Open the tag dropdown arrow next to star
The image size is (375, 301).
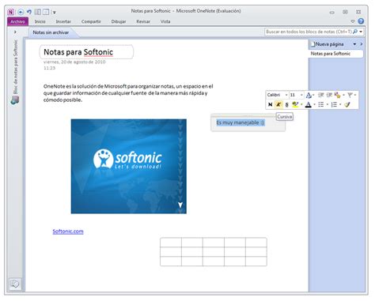click(x=343, y=95)
